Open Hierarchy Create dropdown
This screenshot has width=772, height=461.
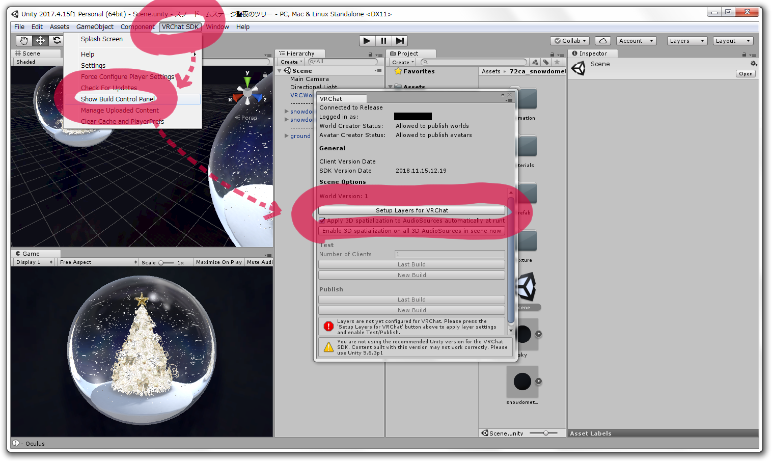tap(292, 62)
